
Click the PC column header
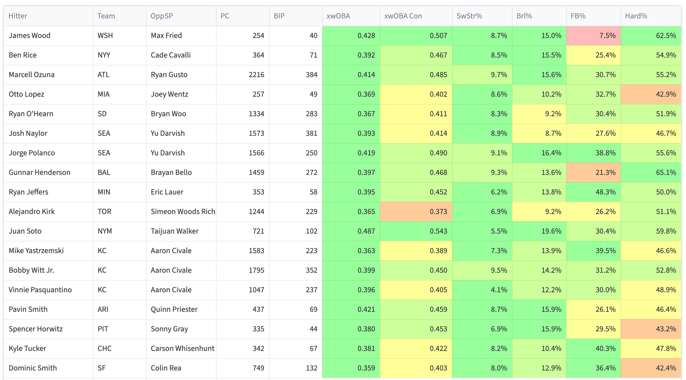(x=225, y=16)
